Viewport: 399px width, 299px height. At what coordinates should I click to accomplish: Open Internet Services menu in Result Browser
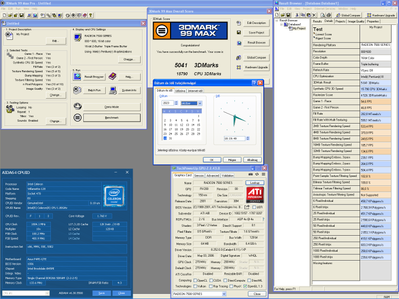[x=325, y=8]
